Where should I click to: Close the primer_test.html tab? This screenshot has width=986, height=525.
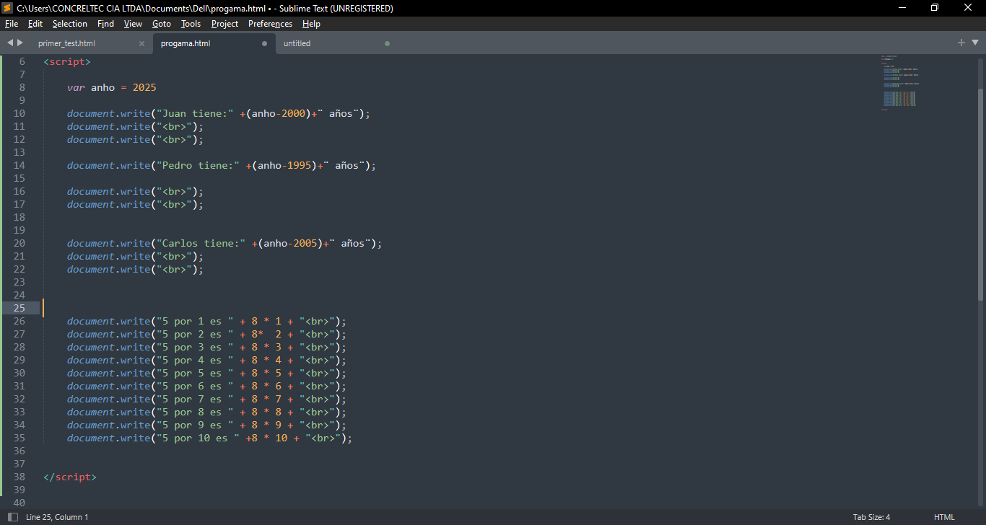pyautogui.click(x=141, y=43)
